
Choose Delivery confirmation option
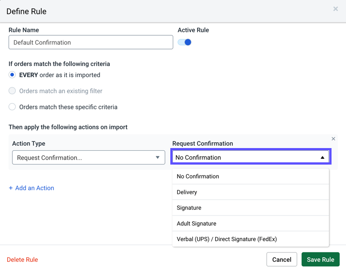251,192
